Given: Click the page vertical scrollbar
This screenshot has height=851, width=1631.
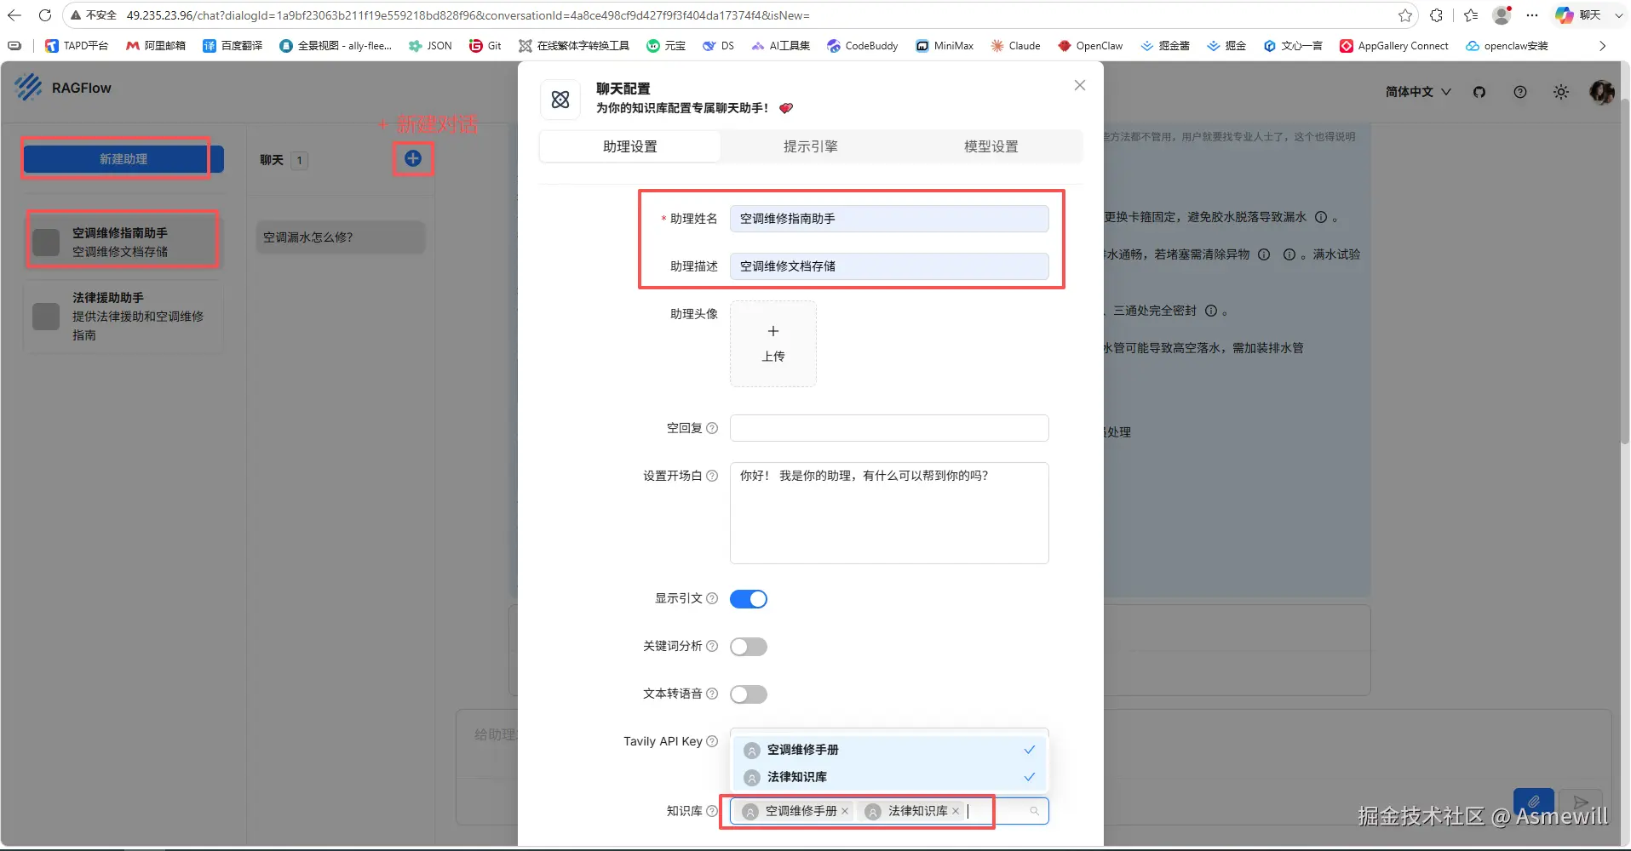Looking at the screenshot, I should pyautogui.click(x=1624, y=272).
